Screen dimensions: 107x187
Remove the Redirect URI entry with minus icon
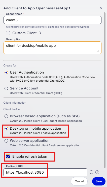(91, 172)
